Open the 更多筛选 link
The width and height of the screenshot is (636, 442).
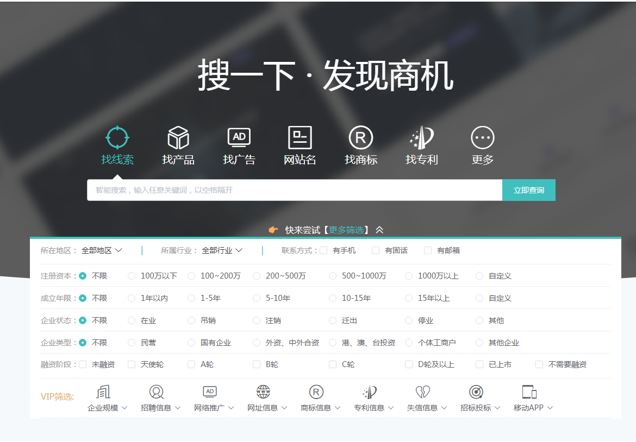tap(346, 230)
